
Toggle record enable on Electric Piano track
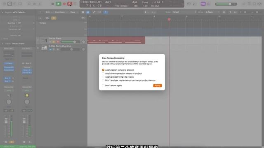pos(58,42)
